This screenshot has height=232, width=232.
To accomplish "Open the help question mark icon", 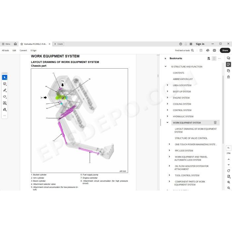I will 181,44.
